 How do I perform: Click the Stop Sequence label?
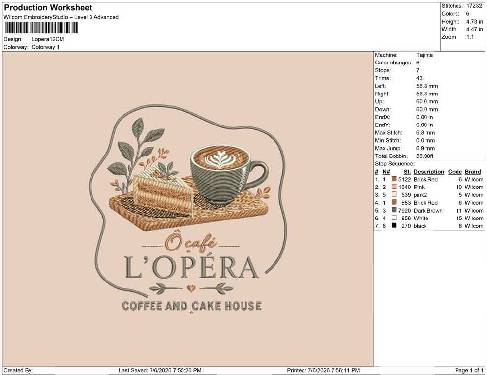[395, 164]
